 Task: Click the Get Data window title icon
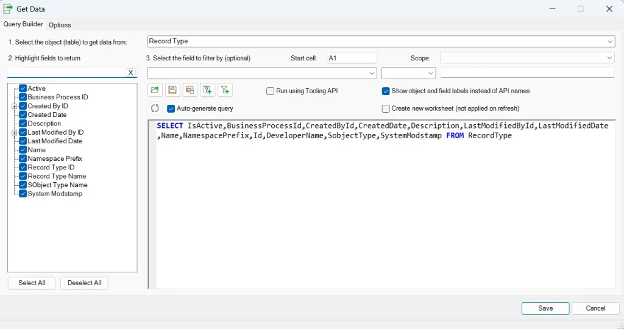click(x=8, y=9)
